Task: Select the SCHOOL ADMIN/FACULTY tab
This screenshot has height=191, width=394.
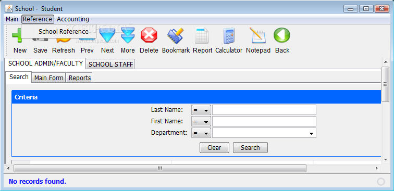Action: tap(45, 63)
